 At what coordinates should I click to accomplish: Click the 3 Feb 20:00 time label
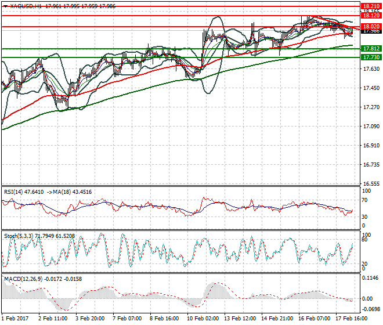click(x=90, y=319)
